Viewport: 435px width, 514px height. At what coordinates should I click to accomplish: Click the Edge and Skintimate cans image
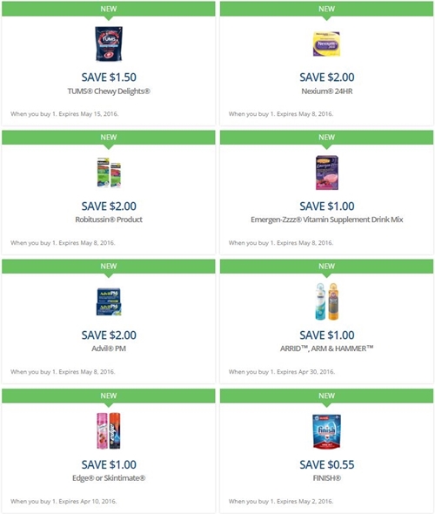click(x=109, y=430)
